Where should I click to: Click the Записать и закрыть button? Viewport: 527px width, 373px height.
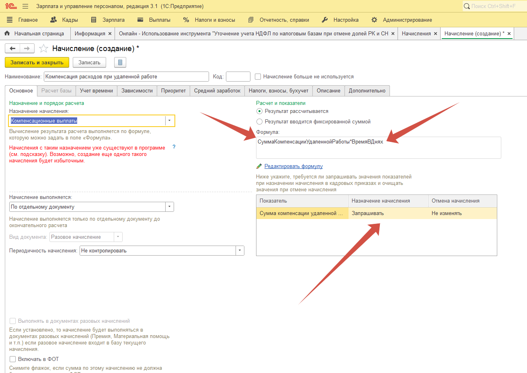[x=37, y=62]
